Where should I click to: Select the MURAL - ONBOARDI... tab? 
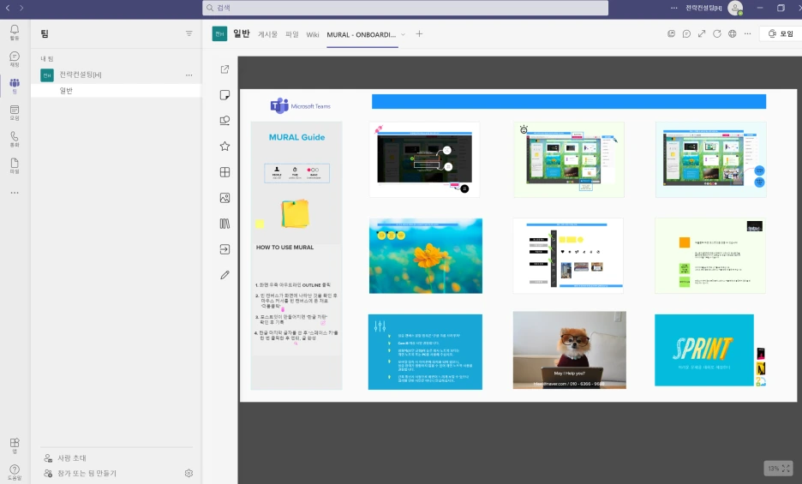[362, 34]
